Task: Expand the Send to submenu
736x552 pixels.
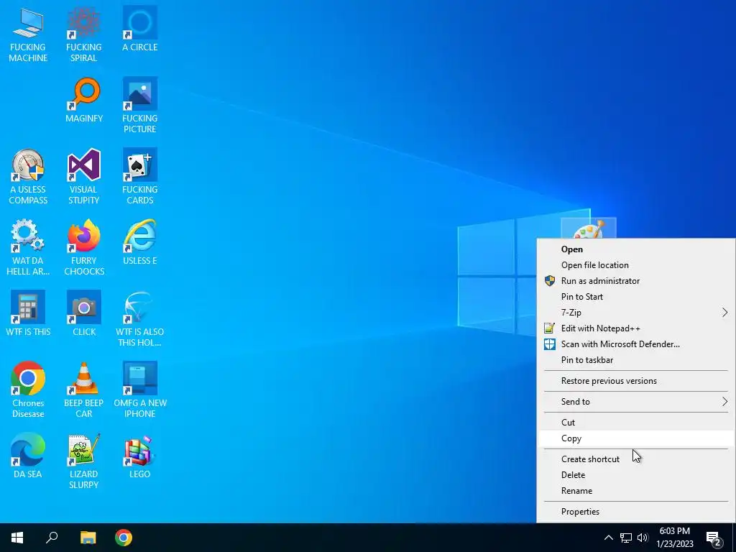Action: tap(635, 402)
